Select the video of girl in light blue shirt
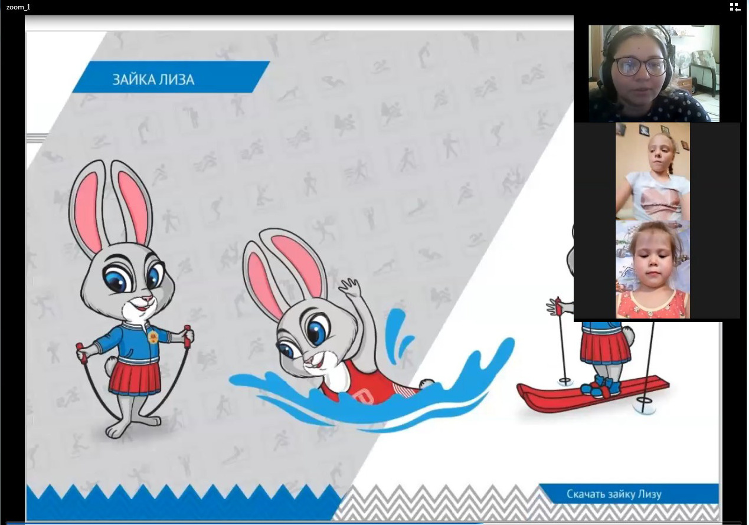Screen dimensions: 749x525 pyautogui.click(x=653, y=172)
